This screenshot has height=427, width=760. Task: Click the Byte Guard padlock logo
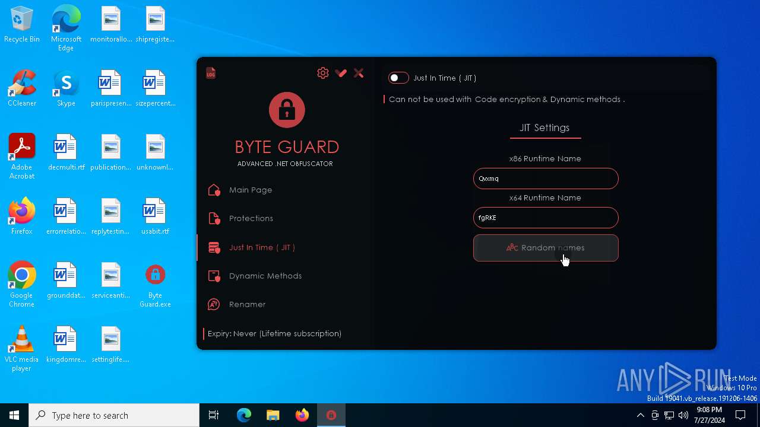tap(287, 110)
